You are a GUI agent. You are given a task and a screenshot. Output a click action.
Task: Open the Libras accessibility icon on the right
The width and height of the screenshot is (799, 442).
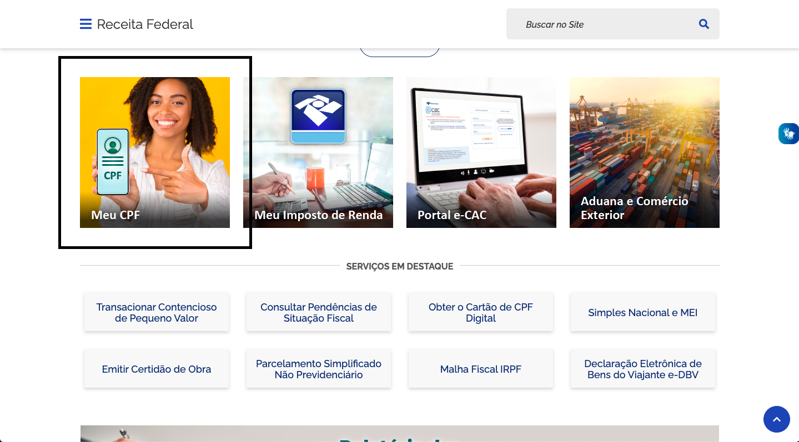click(x=788, y=134)
